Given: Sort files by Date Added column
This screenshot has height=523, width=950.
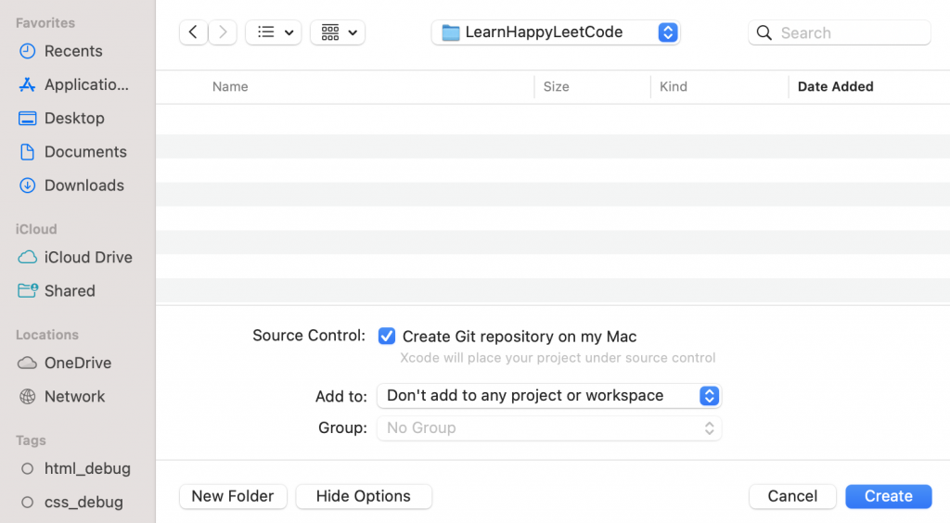Looking at the screenshot, I should [835, 86].
